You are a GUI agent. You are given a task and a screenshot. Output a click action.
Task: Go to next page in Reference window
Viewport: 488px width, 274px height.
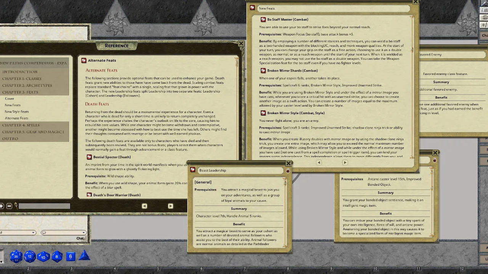(x=170, y=206)
